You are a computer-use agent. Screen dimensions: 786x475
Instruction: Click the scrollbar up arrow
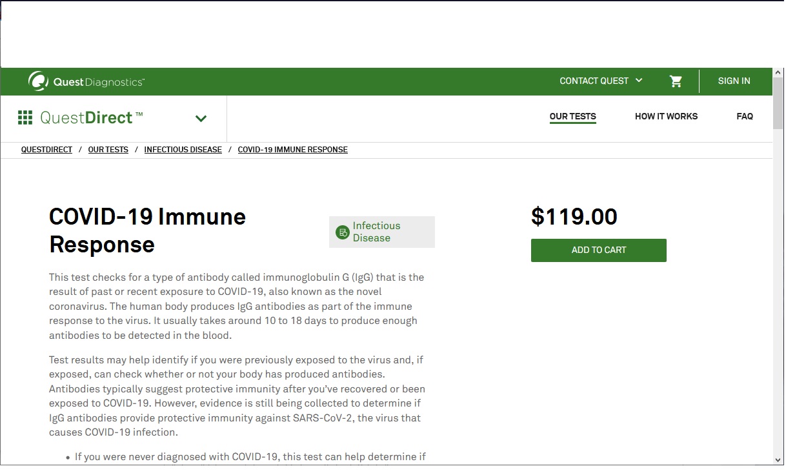(778, 73)
